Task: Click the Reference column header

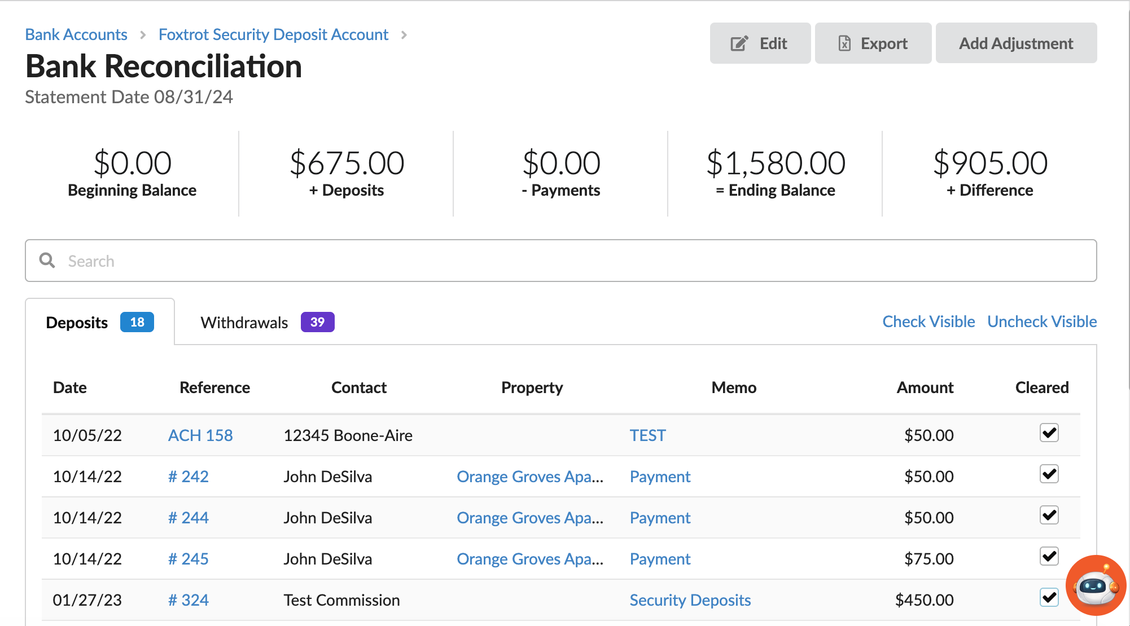Action: [214, 387]
